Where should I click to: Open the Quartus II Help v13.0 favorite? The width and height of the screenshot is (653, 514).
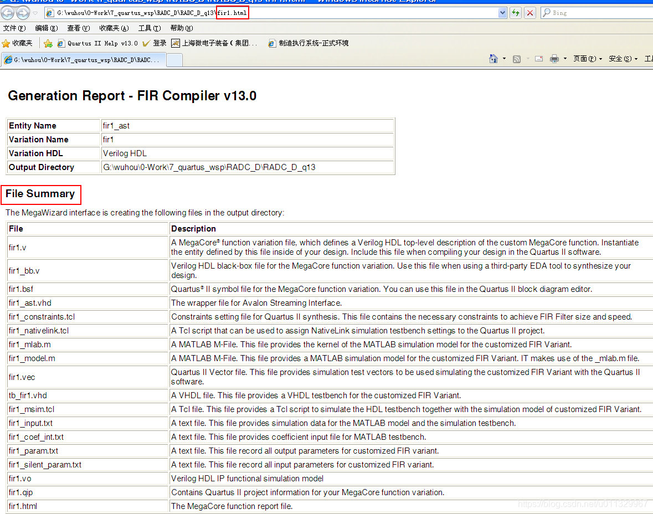point(97,43)
